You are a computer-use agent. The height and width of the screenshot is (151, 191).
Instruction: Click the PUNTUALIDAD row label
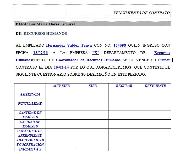tap(30, 104)
